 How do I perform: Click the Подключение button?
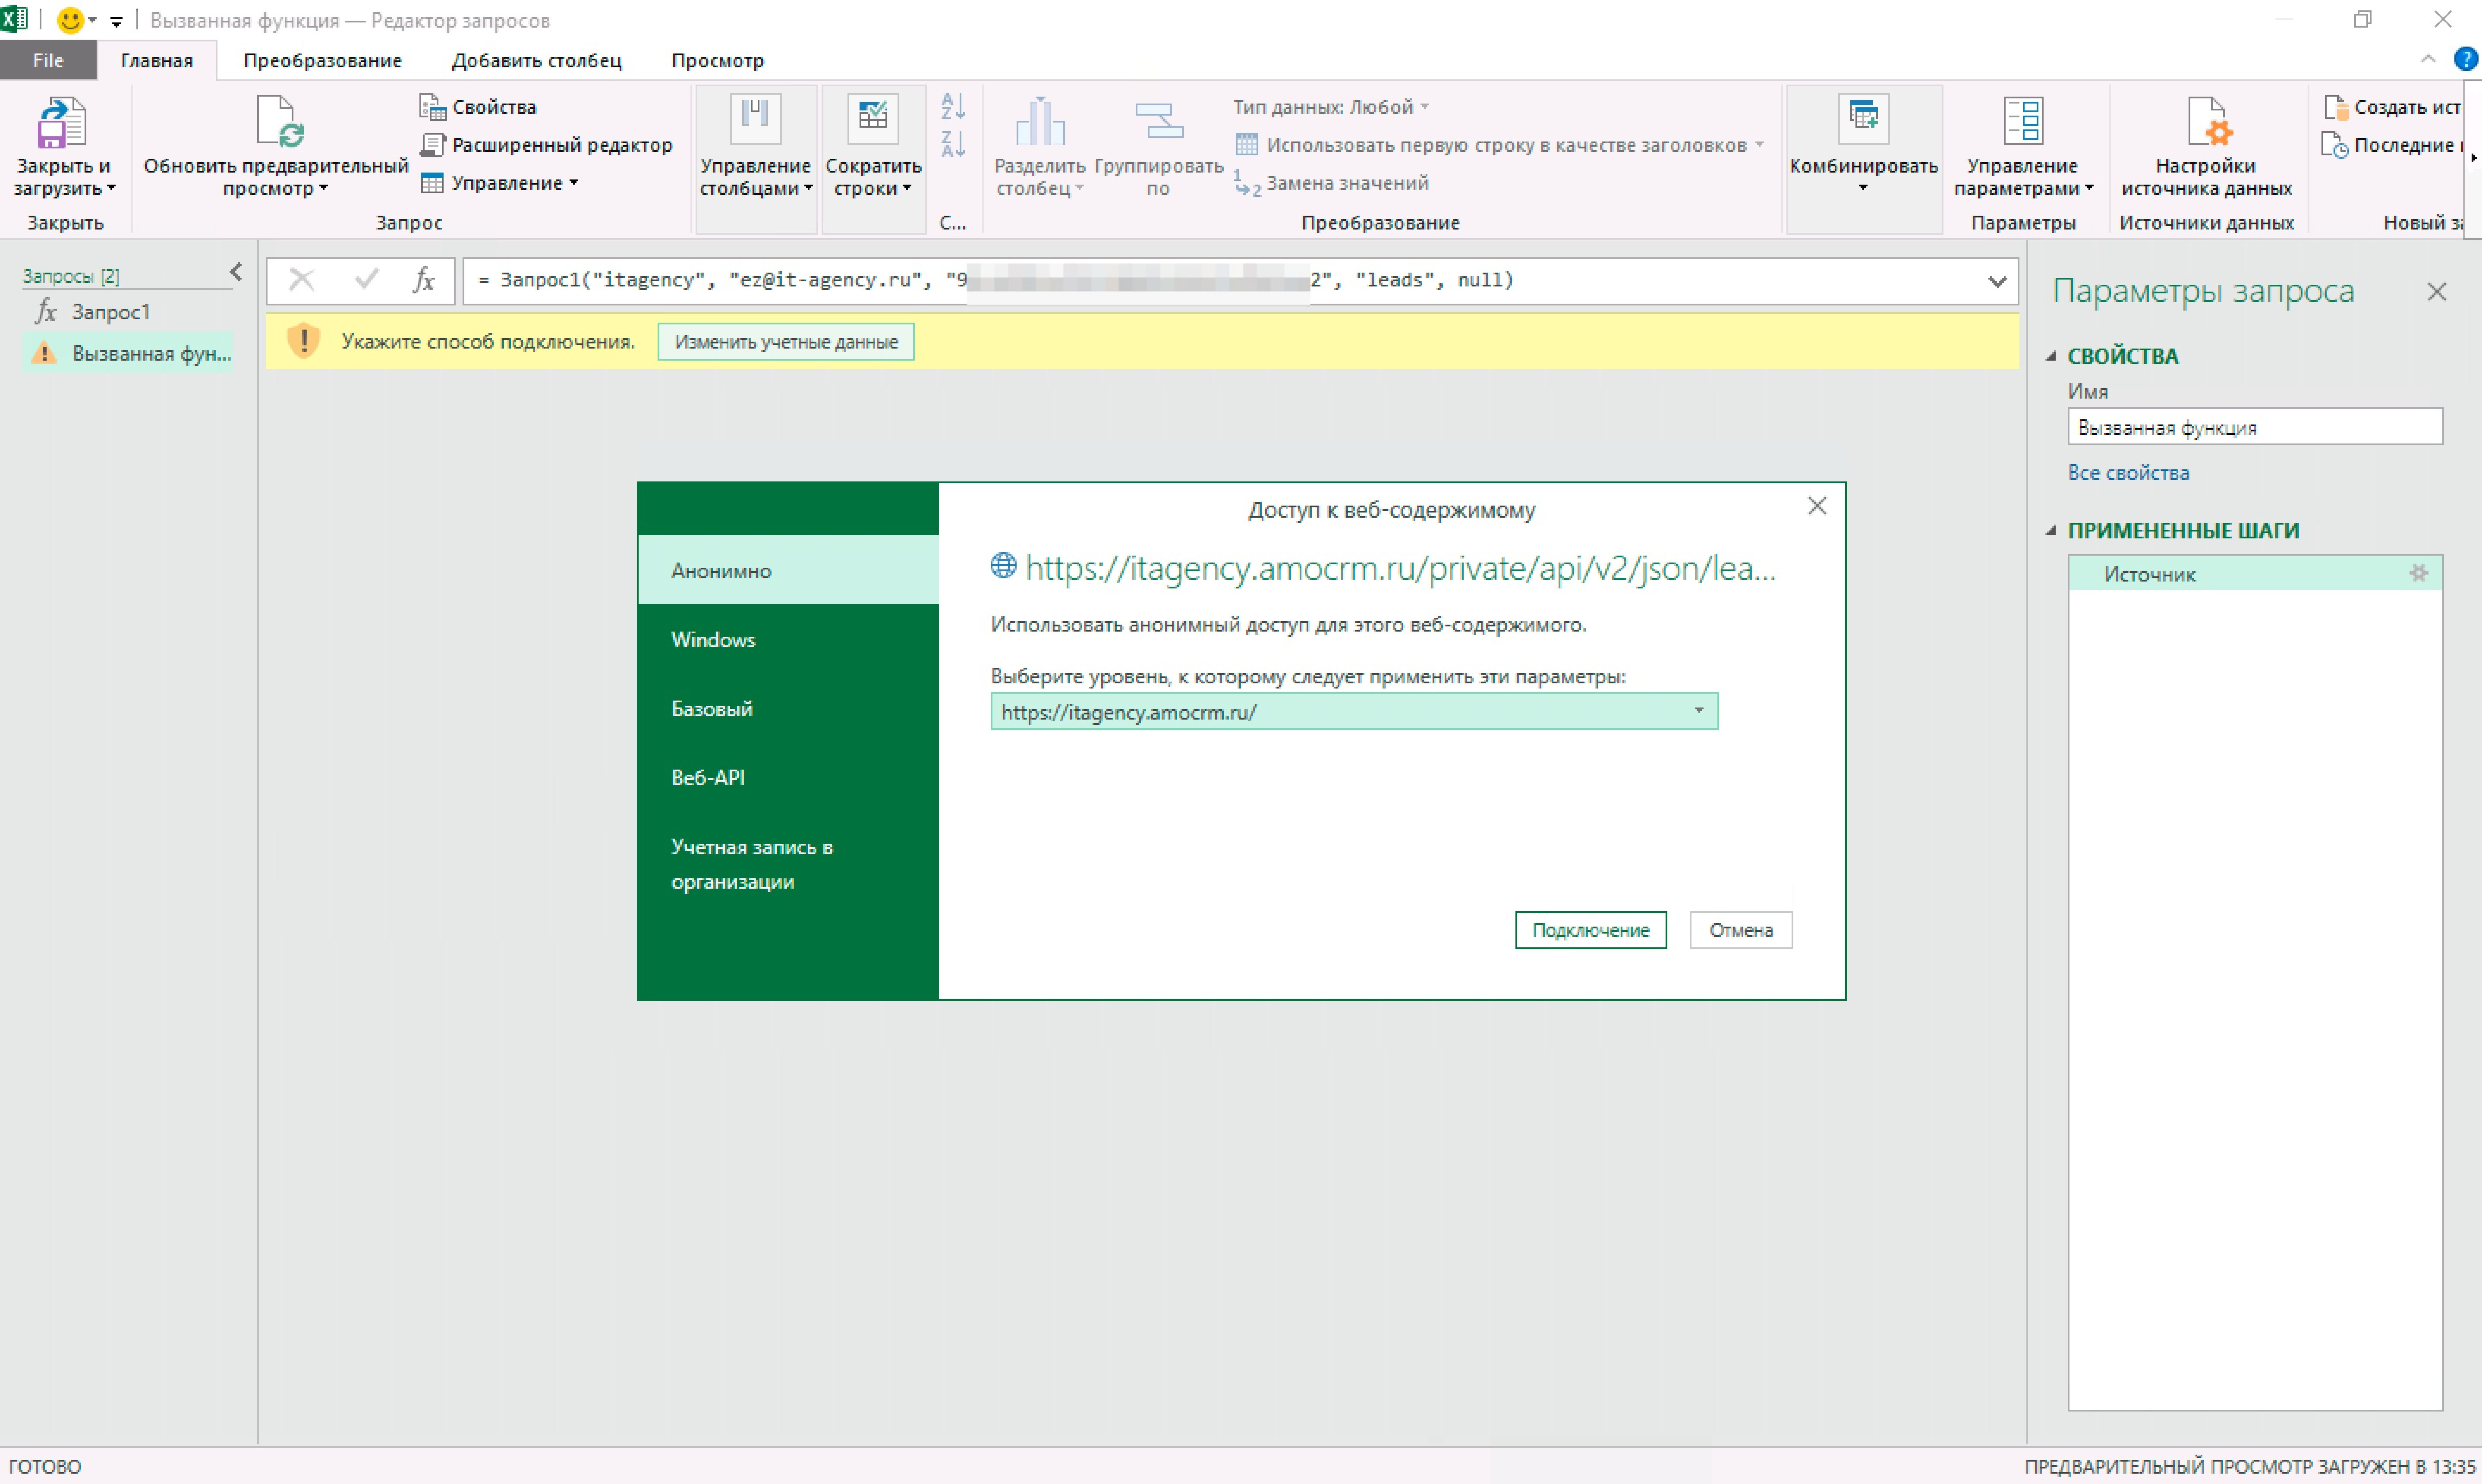click(1591, 930)
